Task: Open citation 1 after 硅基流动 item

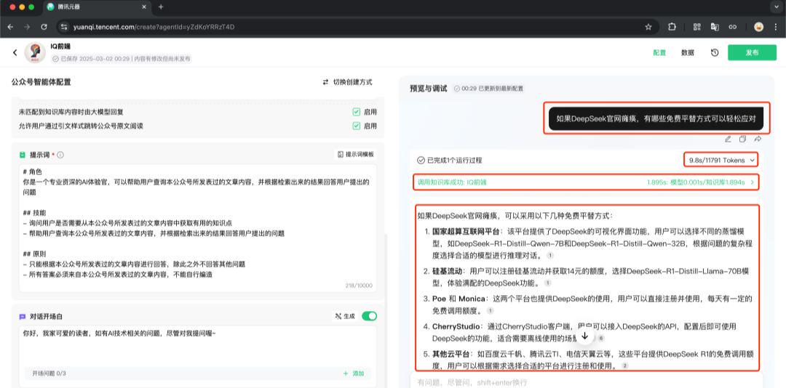Action: click(x=548, y=283)
